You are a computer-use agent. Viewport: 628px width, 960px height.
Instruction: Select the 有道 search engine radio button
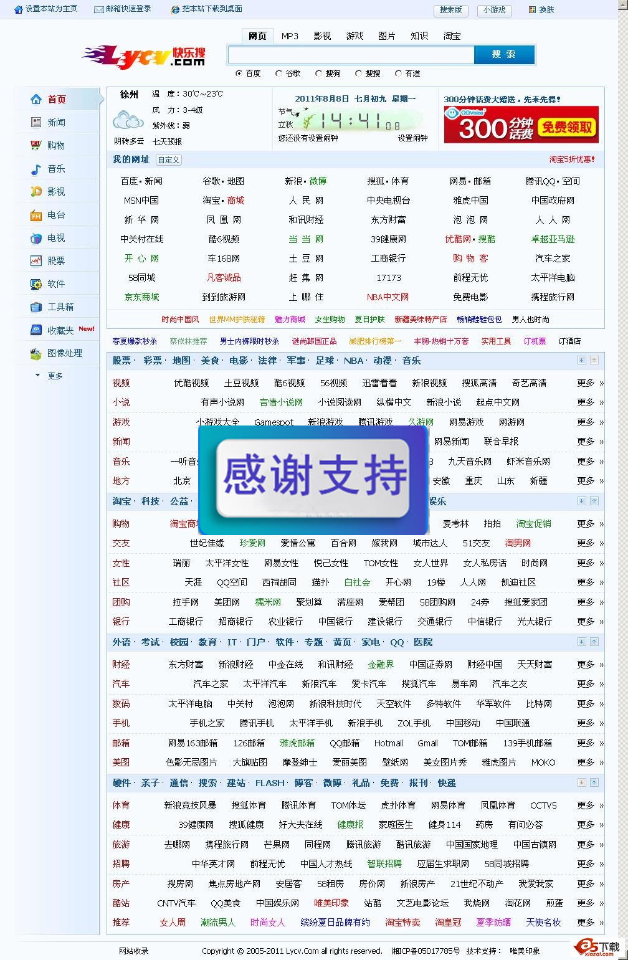click(x=398, y=74)
